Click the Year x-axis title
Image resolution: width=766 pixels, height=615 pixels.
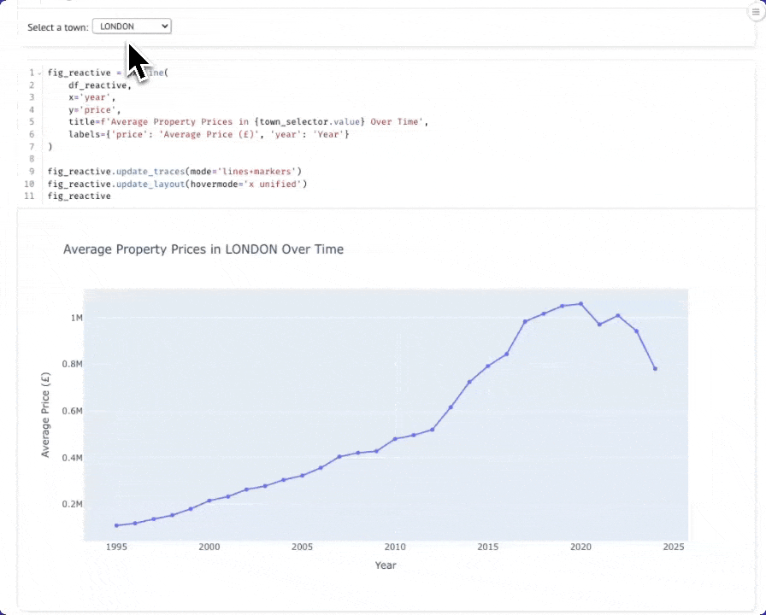pyautogui.click(x=386, y=565)
